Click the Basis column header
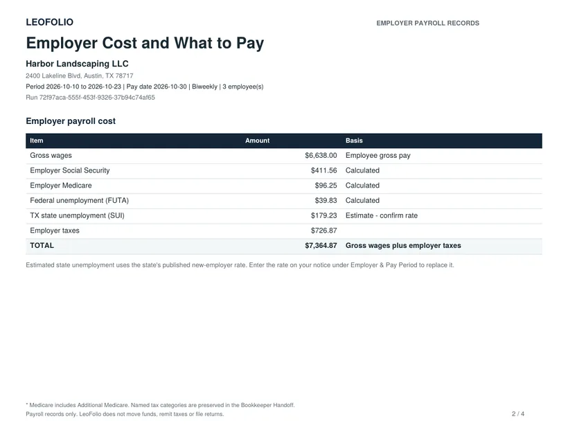 (354, 141)
